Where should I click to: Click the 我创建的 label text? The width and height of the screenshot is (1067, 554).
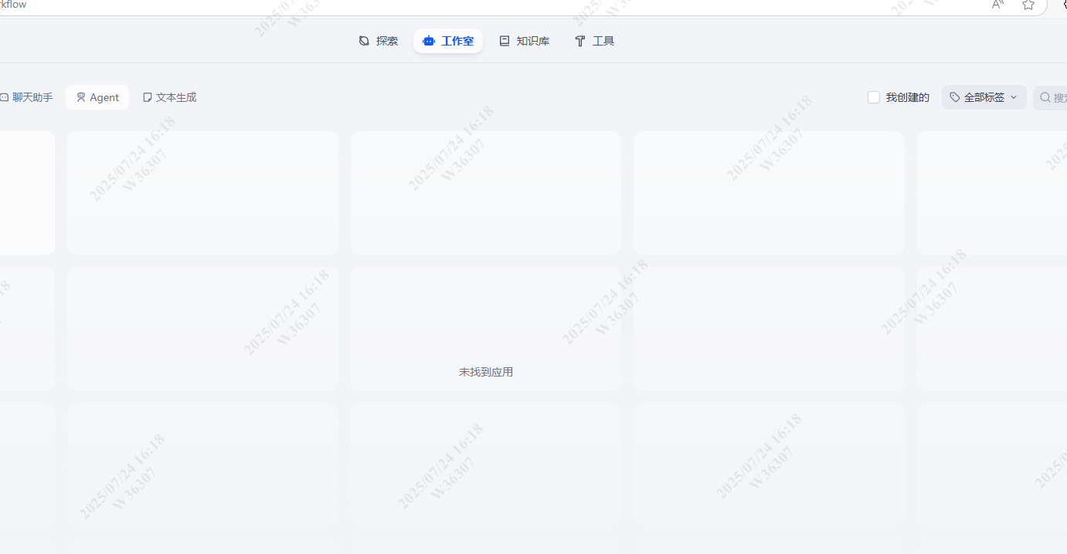(907, 97)
